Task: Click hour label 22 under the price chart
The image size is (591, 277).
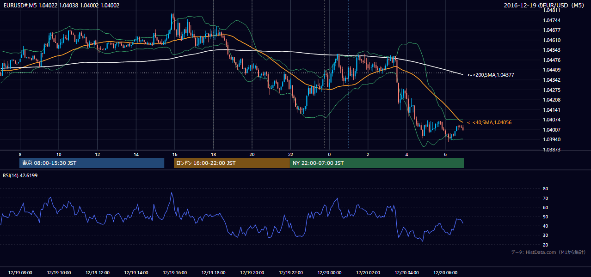Action: pos(290,154)
